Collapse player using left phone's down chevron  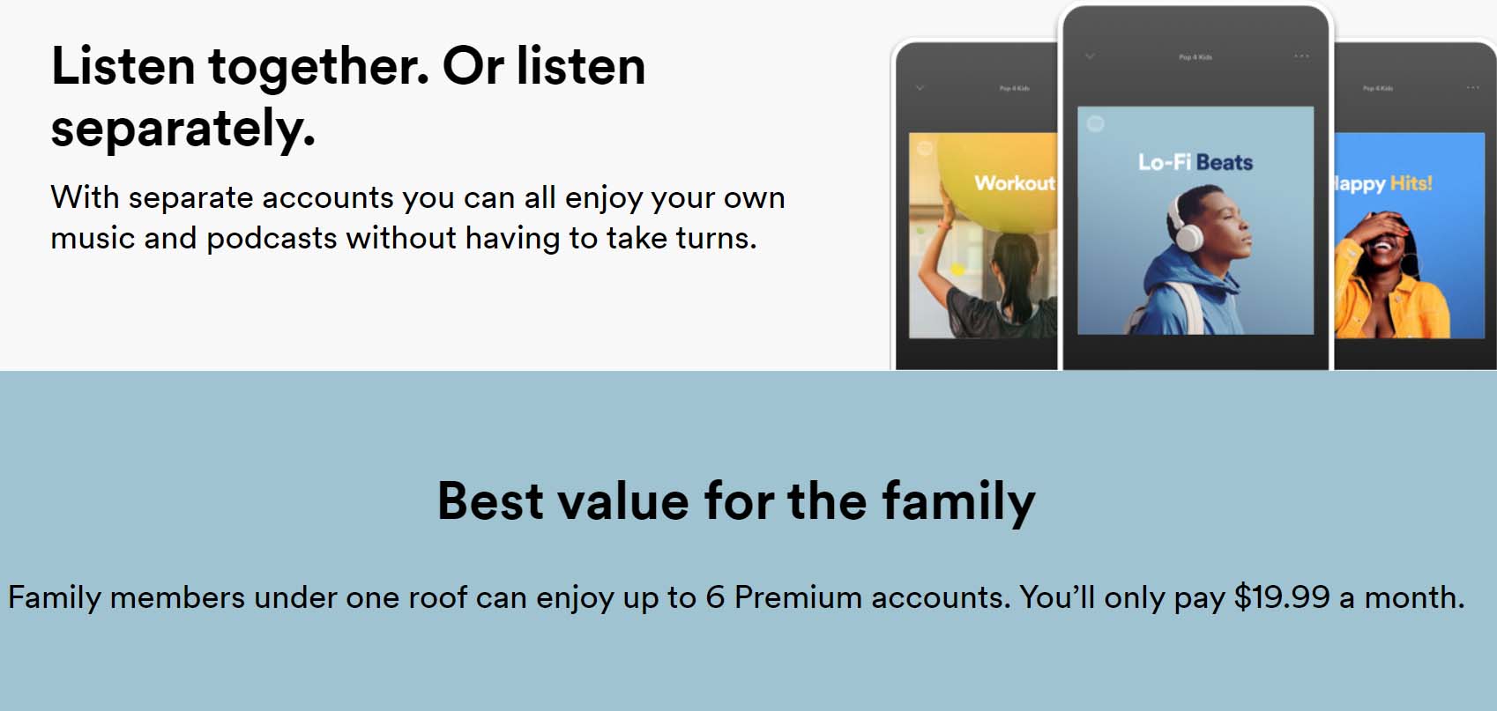[x=920, y=88]
